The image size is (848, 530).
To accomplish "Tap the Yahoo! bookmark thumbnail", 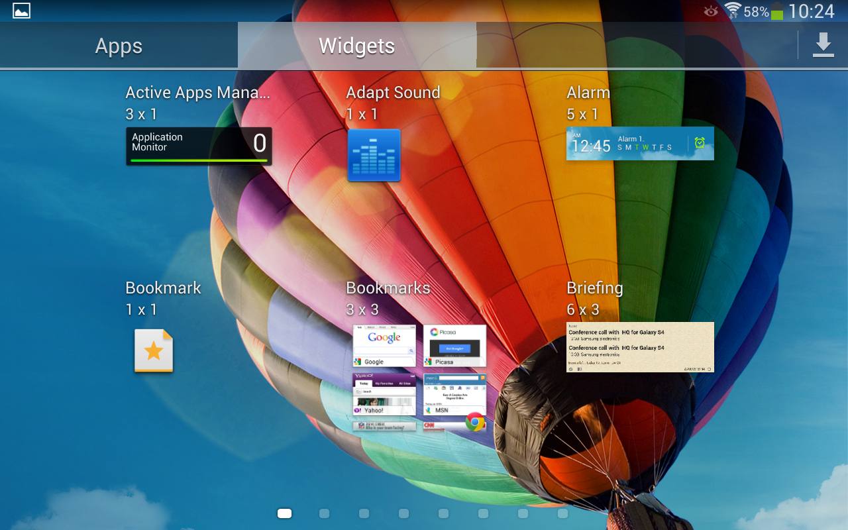I will 384,394.
